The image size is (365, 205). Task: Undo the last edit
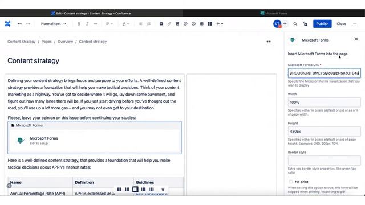click(19, 24)
